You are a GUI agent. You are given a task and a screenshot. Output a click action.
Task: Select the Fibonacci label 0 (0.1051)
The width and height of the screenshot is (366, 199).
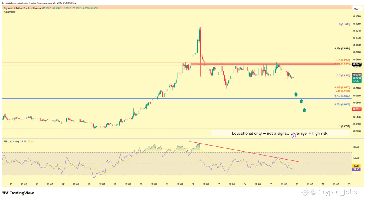pos(344,25)
